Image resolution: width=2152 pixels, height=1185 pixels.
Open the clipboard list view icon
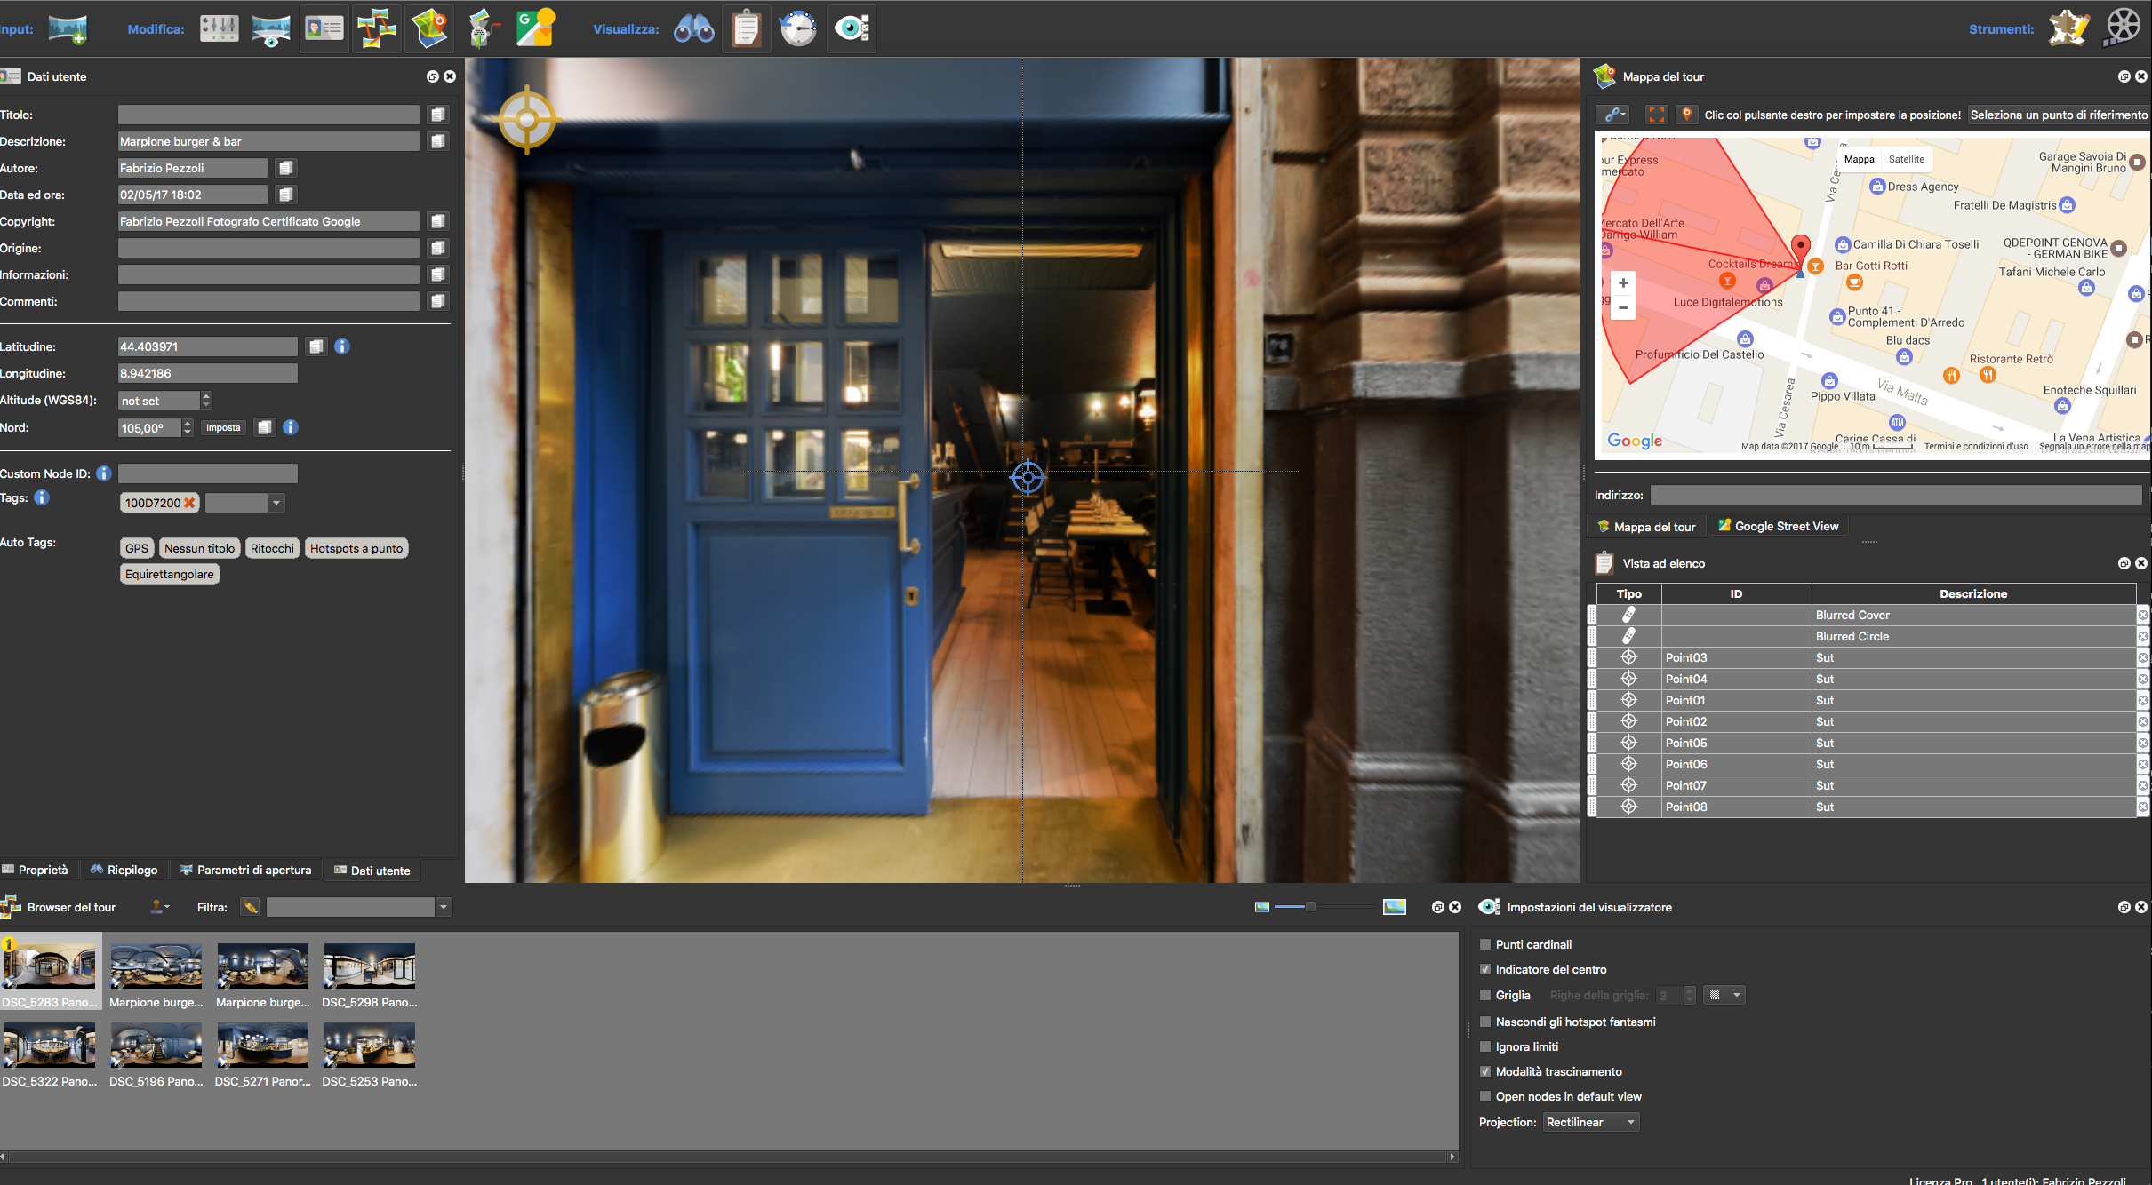(747, 29)
